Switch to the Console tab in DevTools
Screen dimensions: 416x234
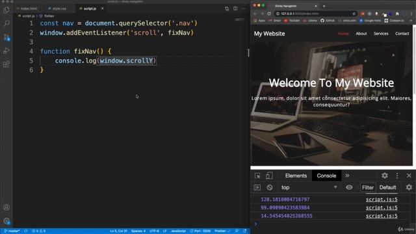(326, 175)
